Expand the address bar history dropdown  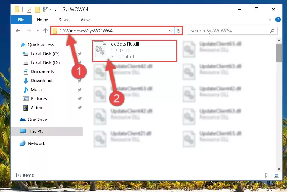tap(171, 31)
